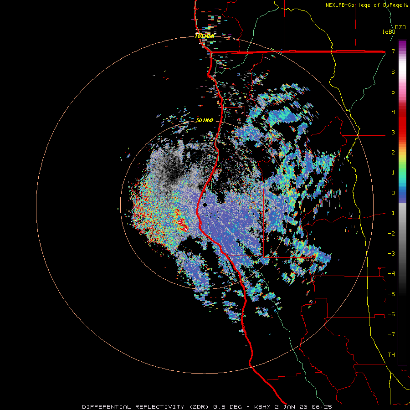This screenshot has width=410, height=410.
Task: Click the 0 tick label on color scale
Action: pyautogui.click(x=393, y=193)
